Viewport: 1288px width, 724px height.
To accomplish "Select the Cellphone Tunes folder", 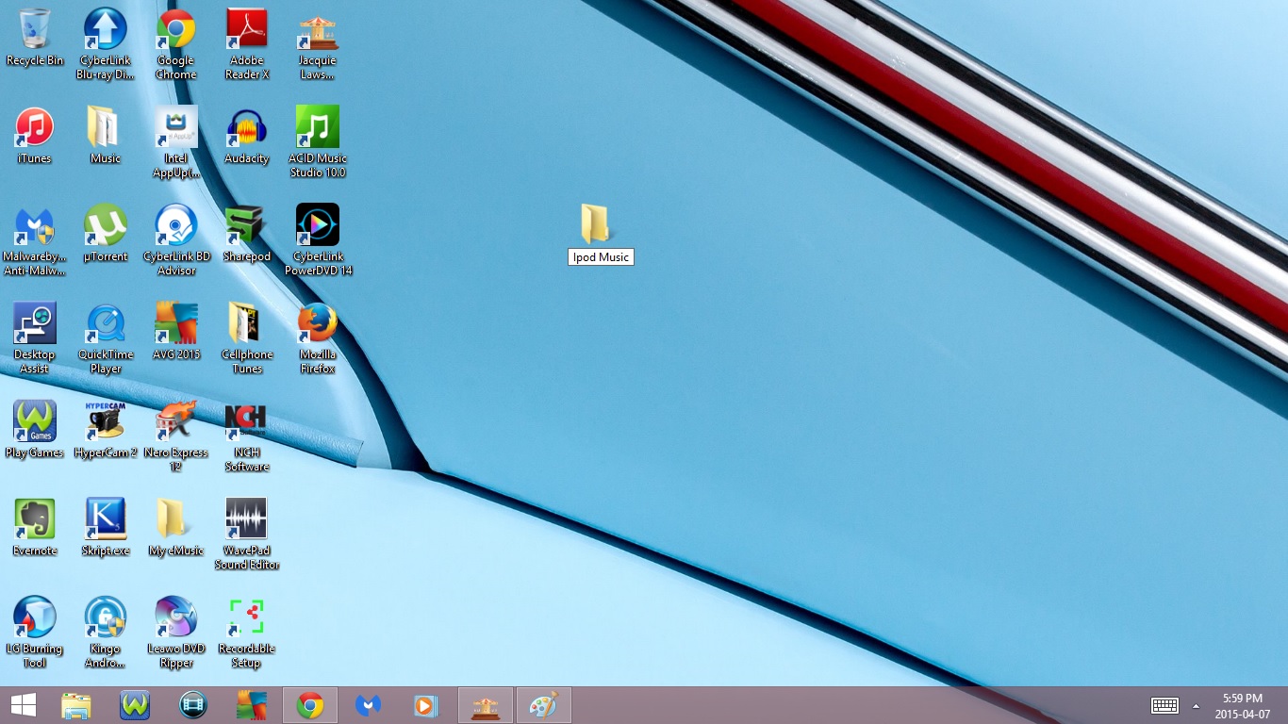I will click(247, 338).
